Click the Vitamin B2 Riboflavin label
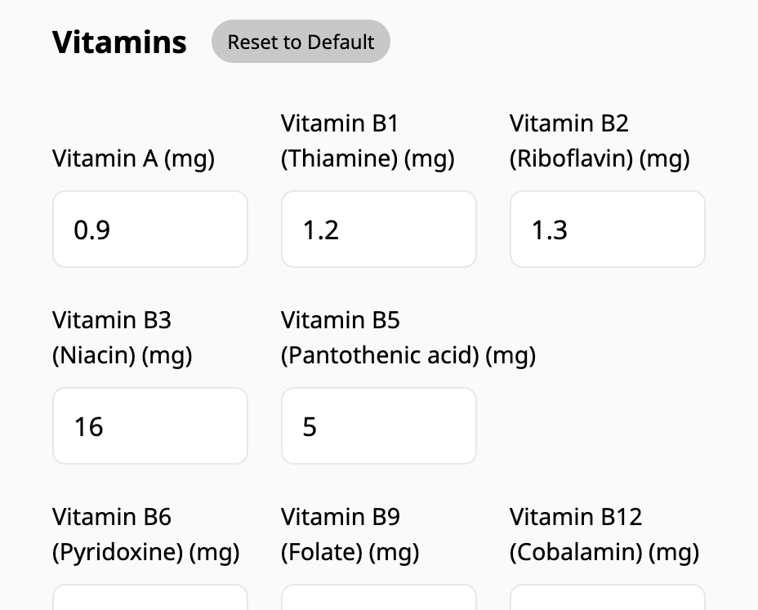 tap(600, 140)
